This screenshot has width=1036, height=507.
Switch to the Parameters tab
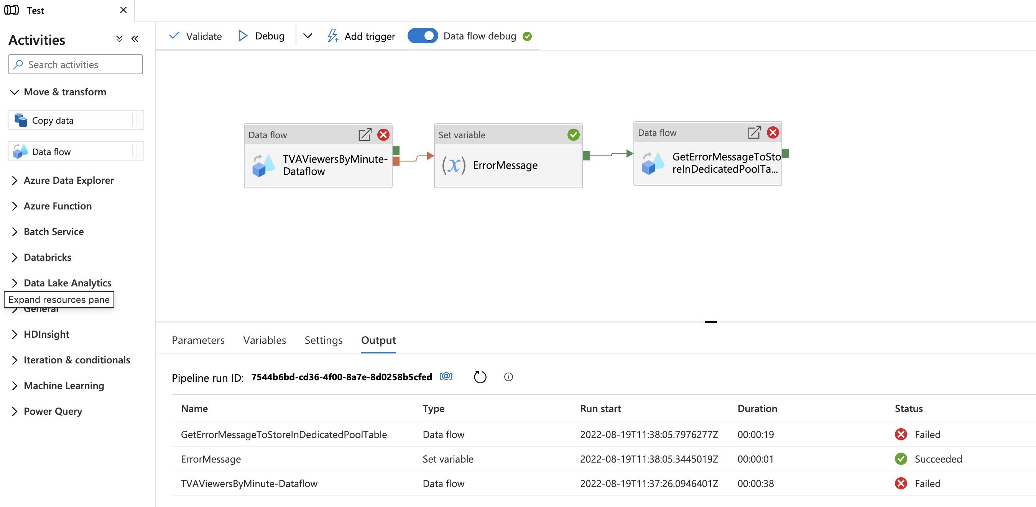click(x=198, y=340)
